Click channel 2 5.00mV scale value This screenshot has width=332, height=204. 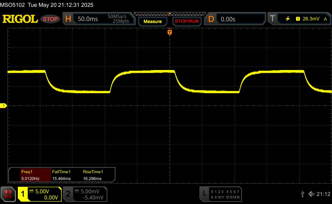90,191
